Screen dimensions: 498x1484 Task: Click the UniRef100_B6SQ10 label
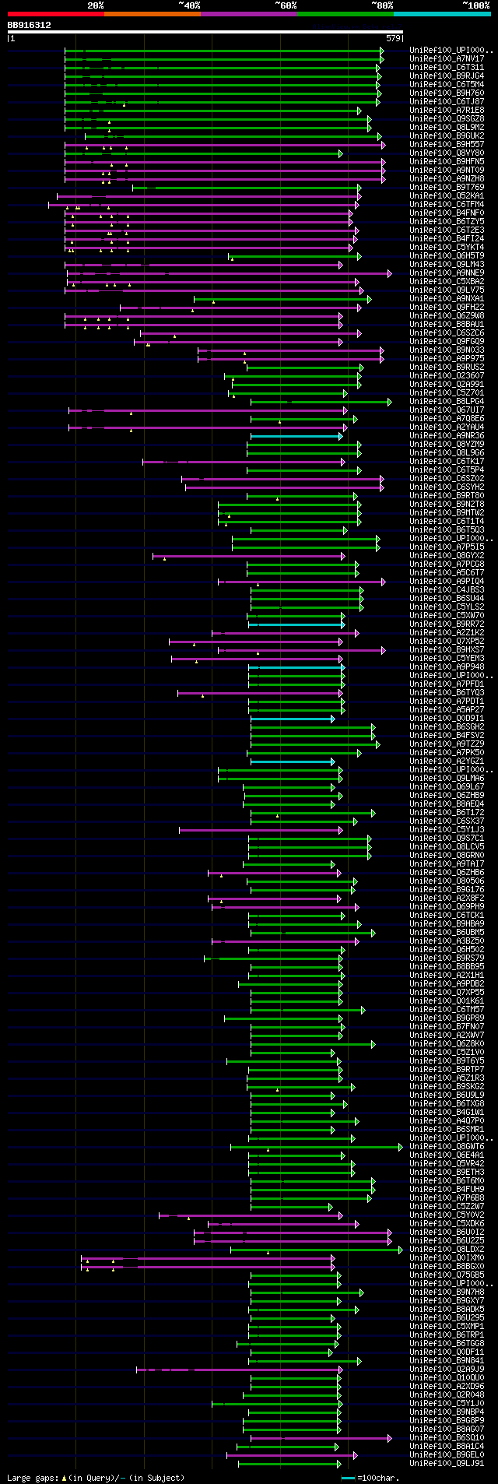[x=447, y=1437]
